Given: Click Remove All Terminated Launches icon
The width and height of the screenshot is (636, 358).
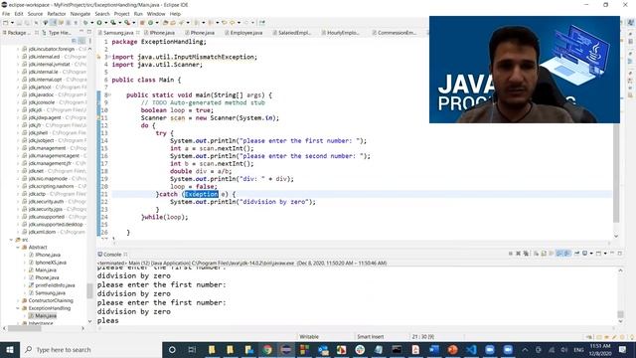Looking at the screenshot, I should [526, 254].
